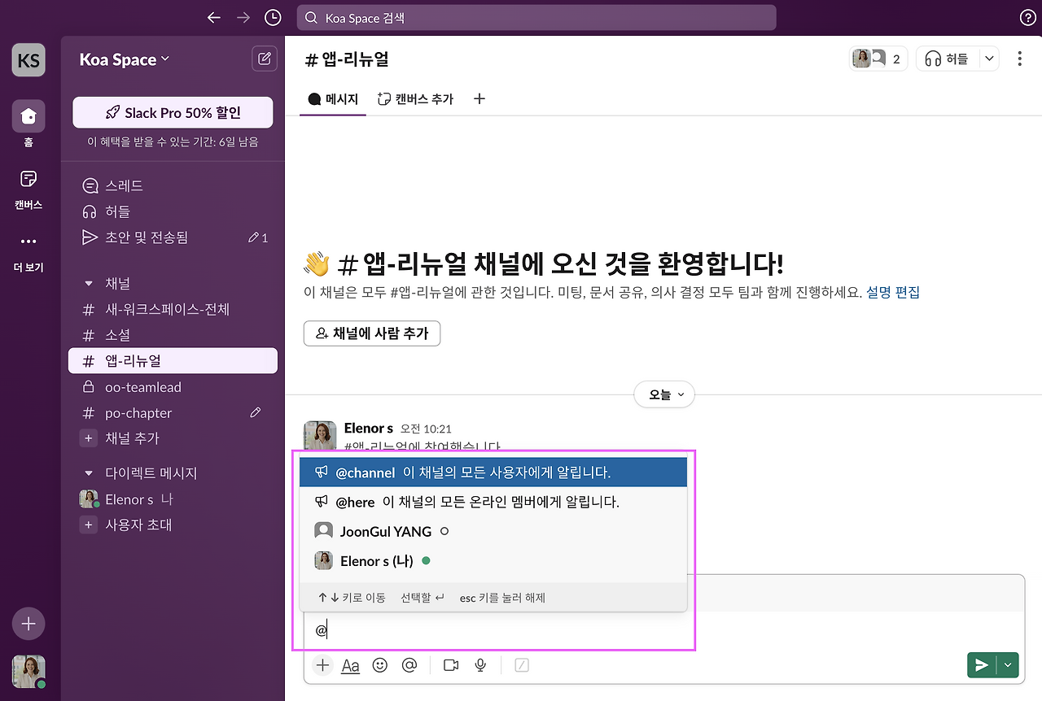Viewport: 1042px width, 701px height.
Task: Switch to the 캔버스 추가 tab
Action: [x=415, y=98]
